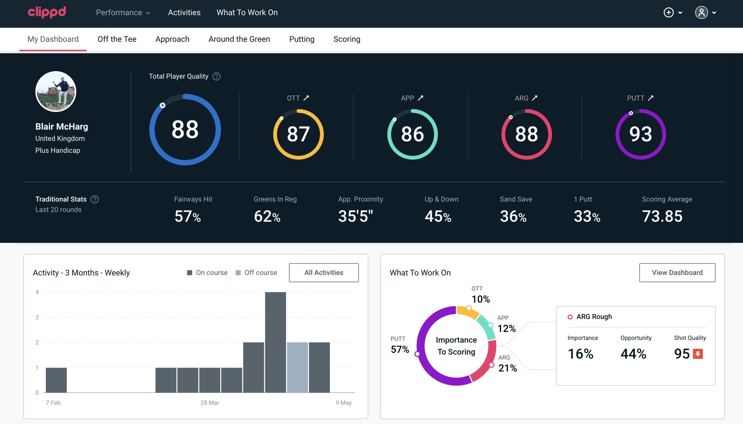
Task: Click the Traditional Stats help icon
Action: (x=95, y=199)
